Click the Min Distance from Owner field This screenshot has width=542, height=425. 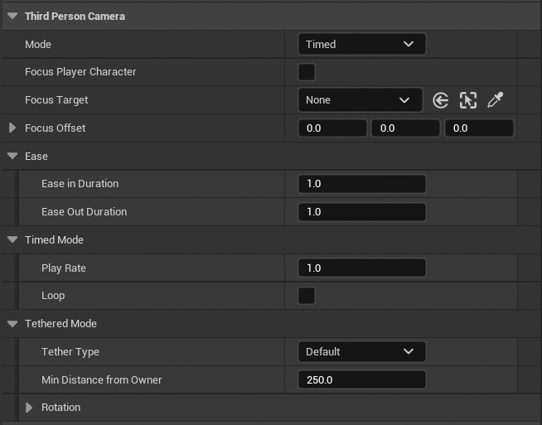point(361,380)
